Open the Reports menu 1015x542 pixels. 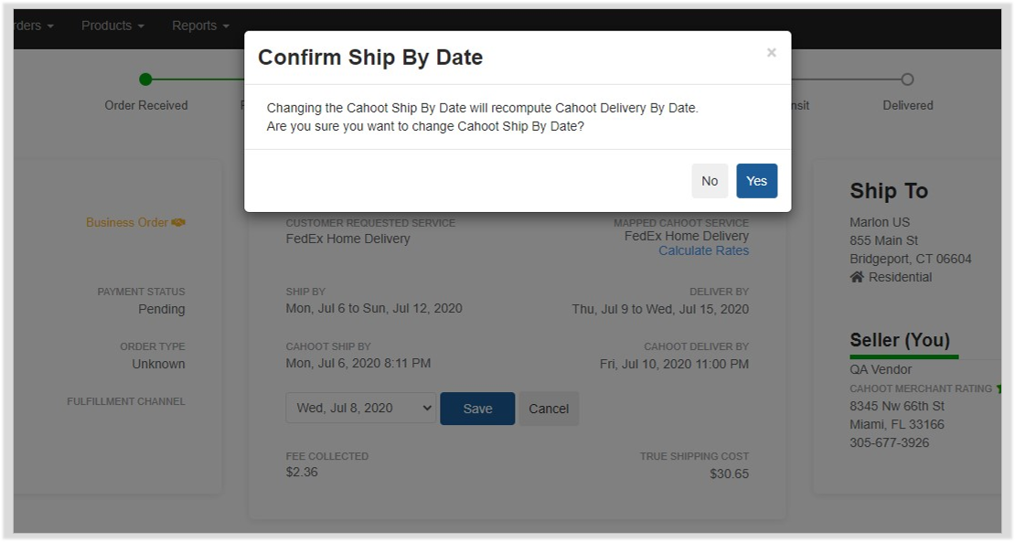point(200,26)
